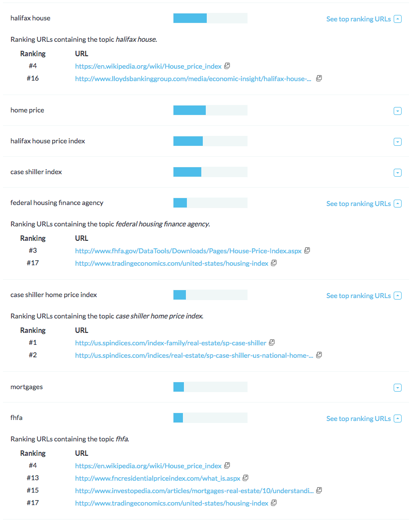Screen dimensions: 420x525
Task: Open external icon by tradingeconomics URL under federal housing
Action: [x=274, y=263]
